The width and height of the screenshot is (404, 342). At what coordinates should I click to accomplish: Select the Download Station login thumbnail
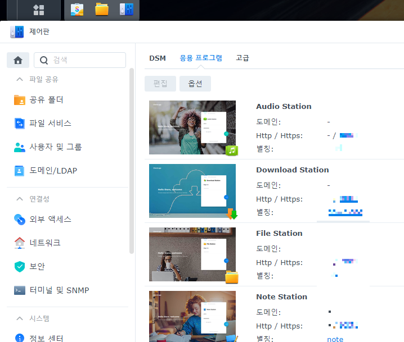(192, 191)
